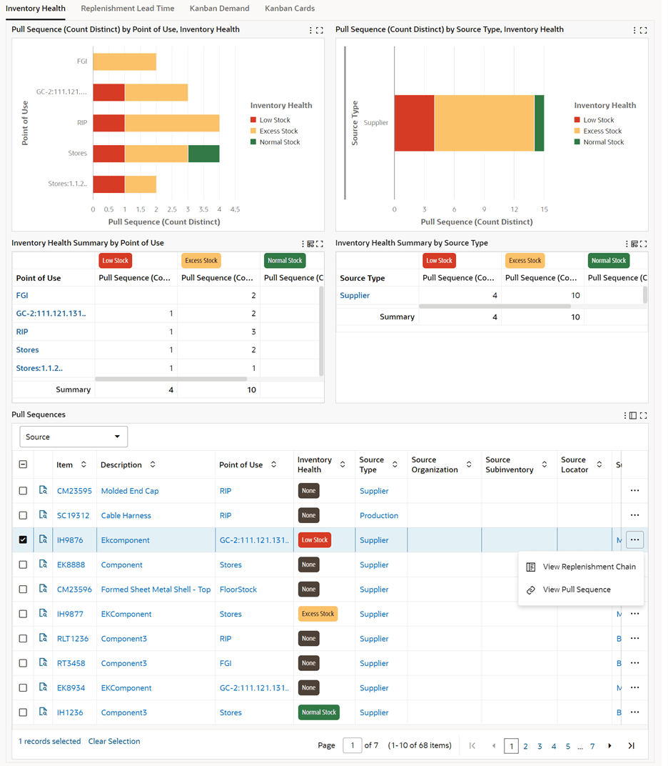This screenshot has height=766, width=668.
Task: Maximize the Source Type bar chart
Action: [644, 30]
